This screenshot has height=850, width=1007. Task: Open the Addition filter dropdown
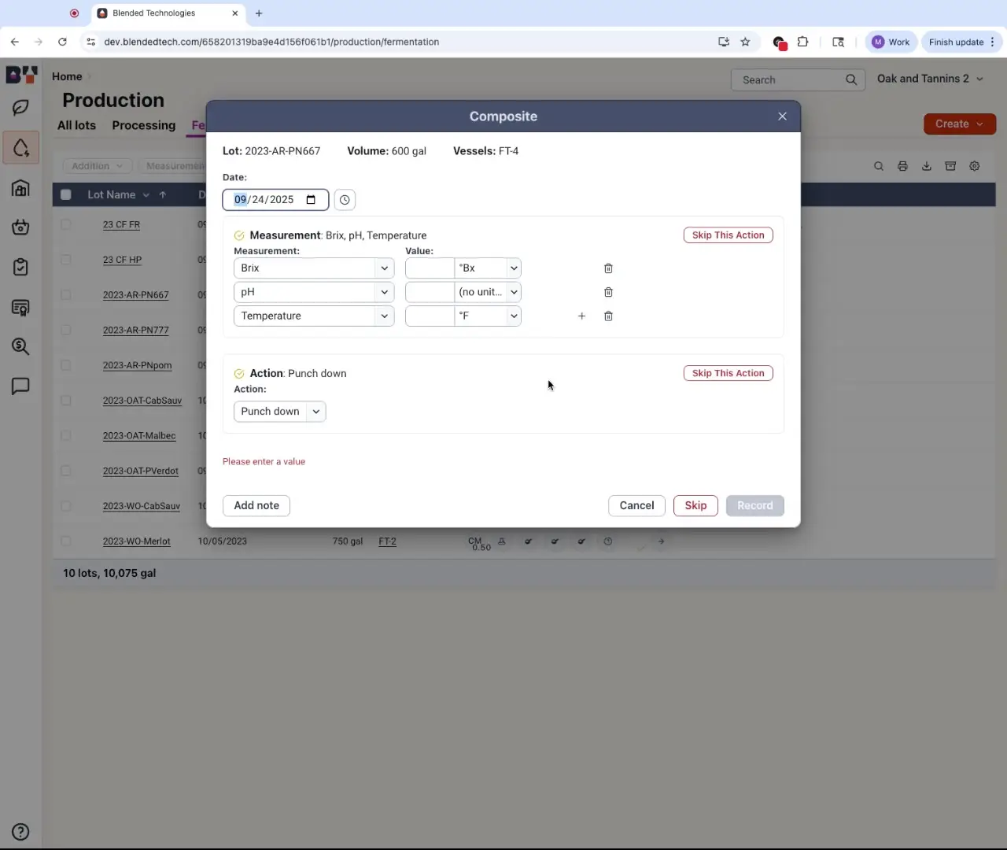tap(98, 166)
